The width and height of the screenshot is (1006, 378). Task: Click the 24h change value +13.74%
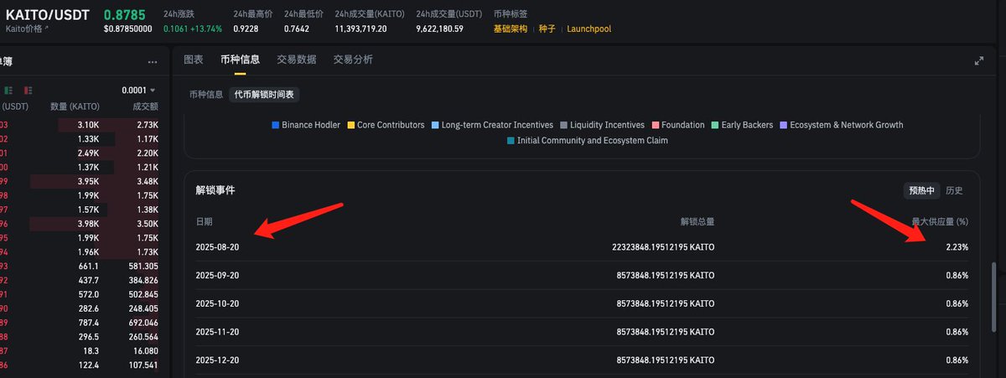pyautogui.click(x=208, y=28)
